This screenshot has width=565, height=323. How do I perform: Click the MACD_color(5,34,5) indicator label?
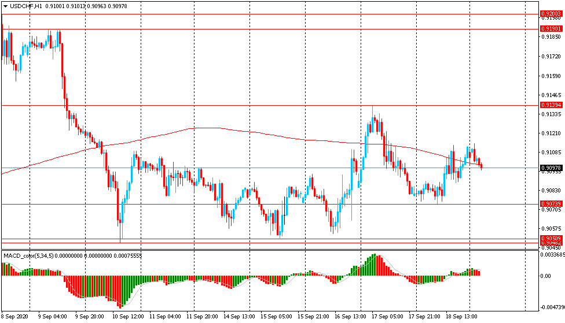click(x=28, y=255)
